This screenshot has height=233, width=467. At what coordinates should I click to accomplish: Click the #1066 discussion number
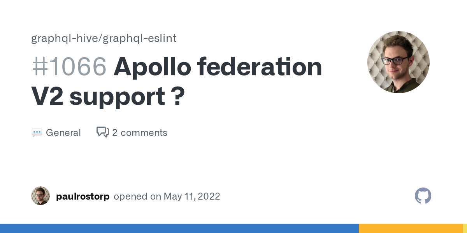pyautogui.click(x=69, y=67)
